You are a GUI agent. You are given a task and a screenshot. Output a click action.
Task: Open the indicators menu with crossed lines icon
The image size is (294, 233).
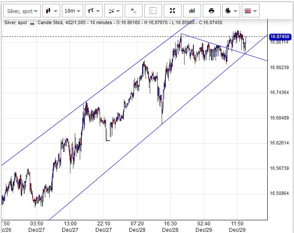tap(114, 11)
